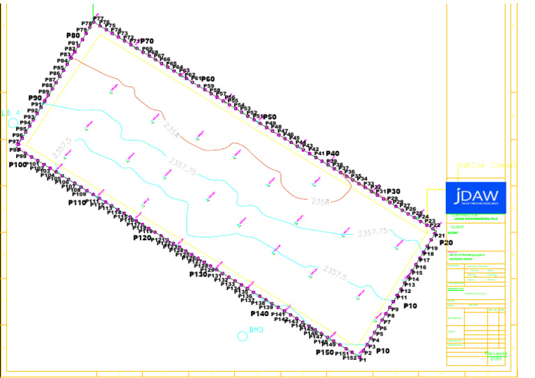Click the P109 point label

(79, 194)
